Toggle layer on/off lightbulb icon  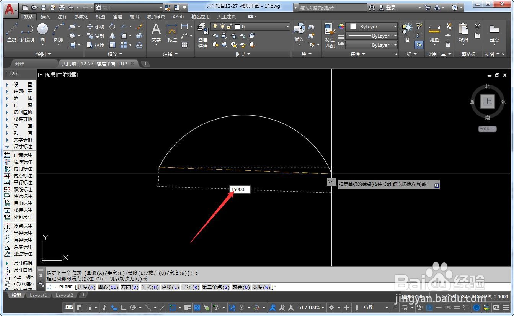215,26
